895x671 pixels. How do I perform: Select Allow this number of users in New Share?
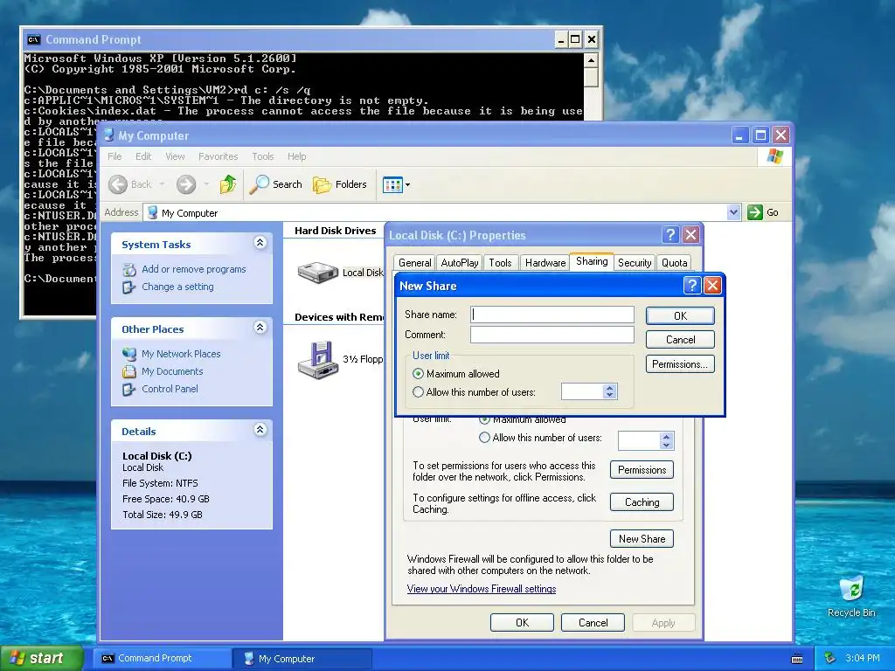[419, 392]
